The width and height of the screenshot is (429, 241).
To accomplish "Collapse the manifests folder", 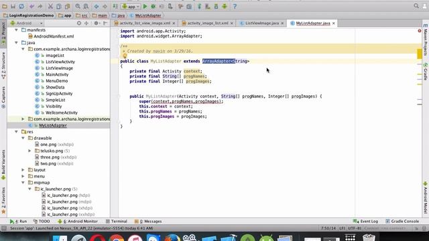I will 16,29.
